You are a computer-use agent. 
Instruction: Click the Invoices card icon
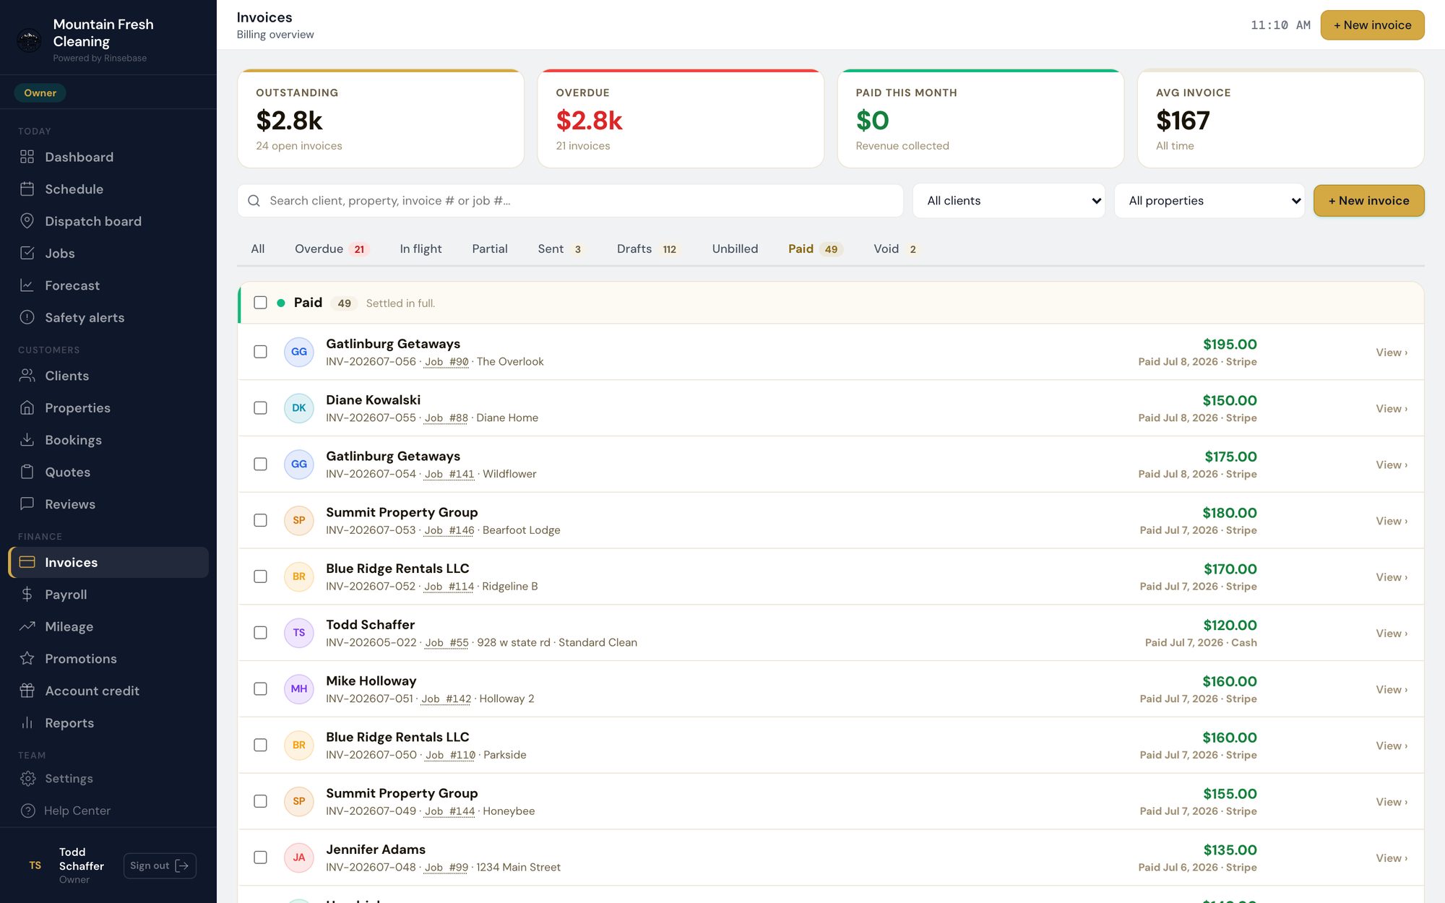27,562
